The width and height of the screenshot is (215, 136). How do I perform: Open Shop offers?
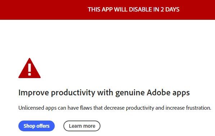[x=36, y=126]
